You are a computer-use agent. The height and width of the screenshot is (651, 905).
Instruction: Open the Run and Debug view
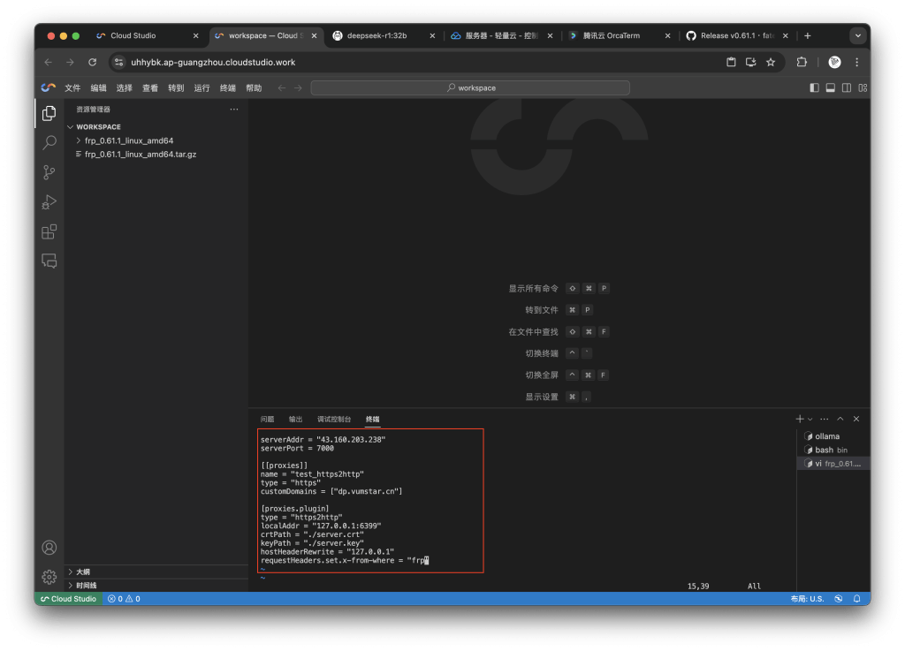[49, 201]
